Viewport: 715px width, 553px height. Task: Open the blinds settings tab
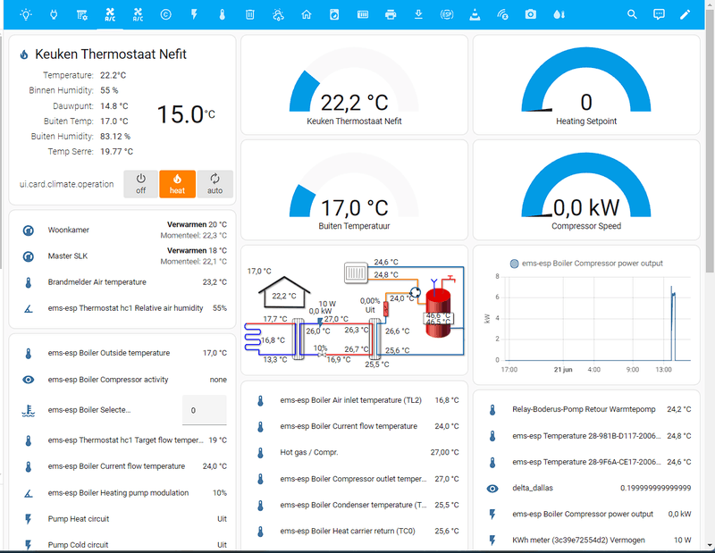coord(81,14)
